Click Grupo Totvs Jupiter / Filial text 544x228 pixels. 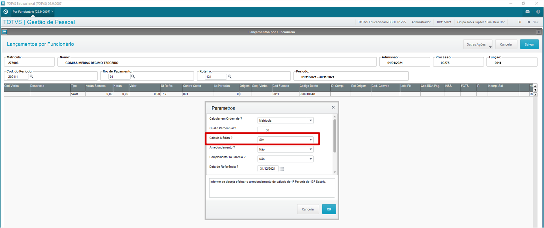pos(481,22)
